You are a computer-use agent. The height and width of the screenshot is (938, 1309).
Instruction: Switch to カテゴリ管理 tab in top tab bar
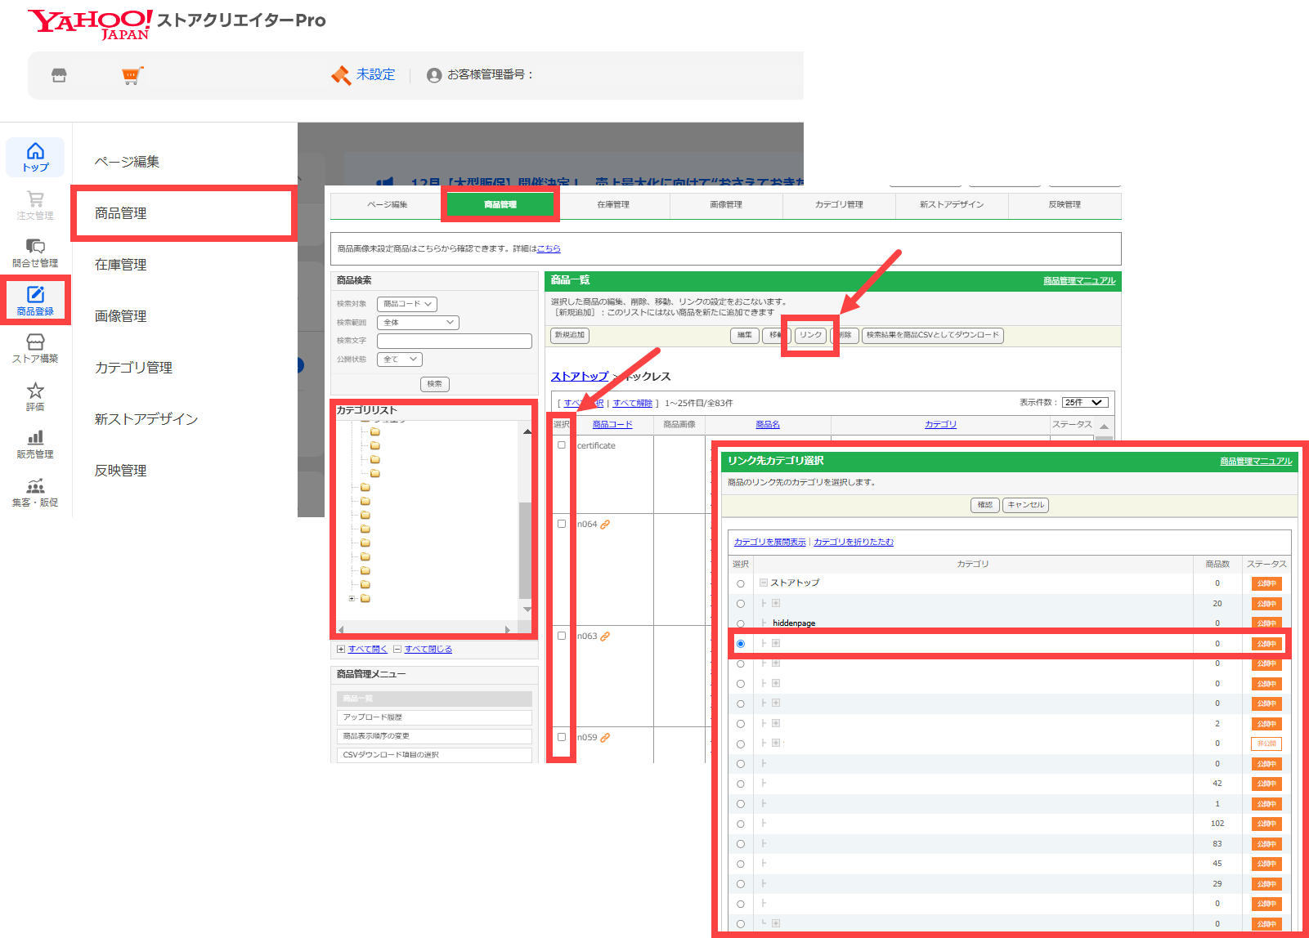coord(839,205)
